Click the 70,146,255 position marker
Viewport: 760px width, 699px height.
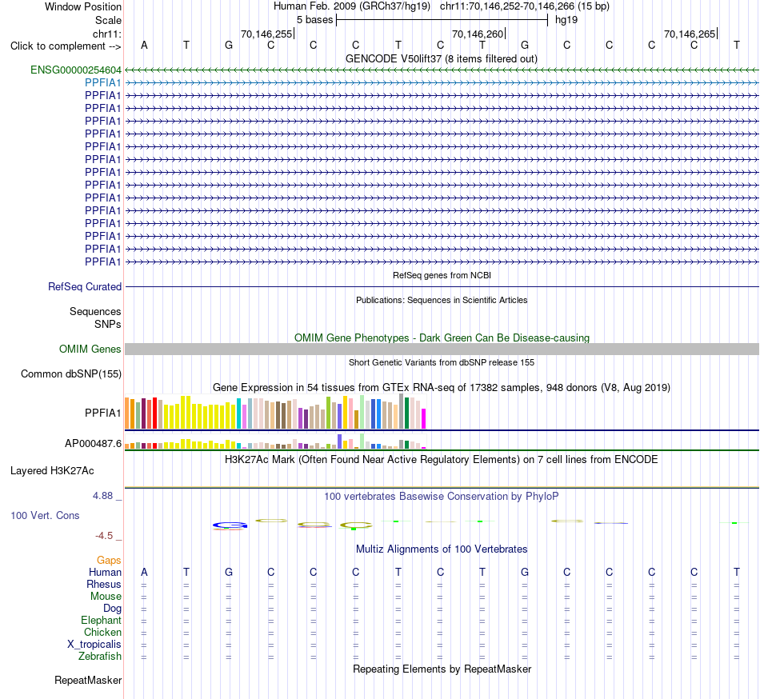click(266, 34)
